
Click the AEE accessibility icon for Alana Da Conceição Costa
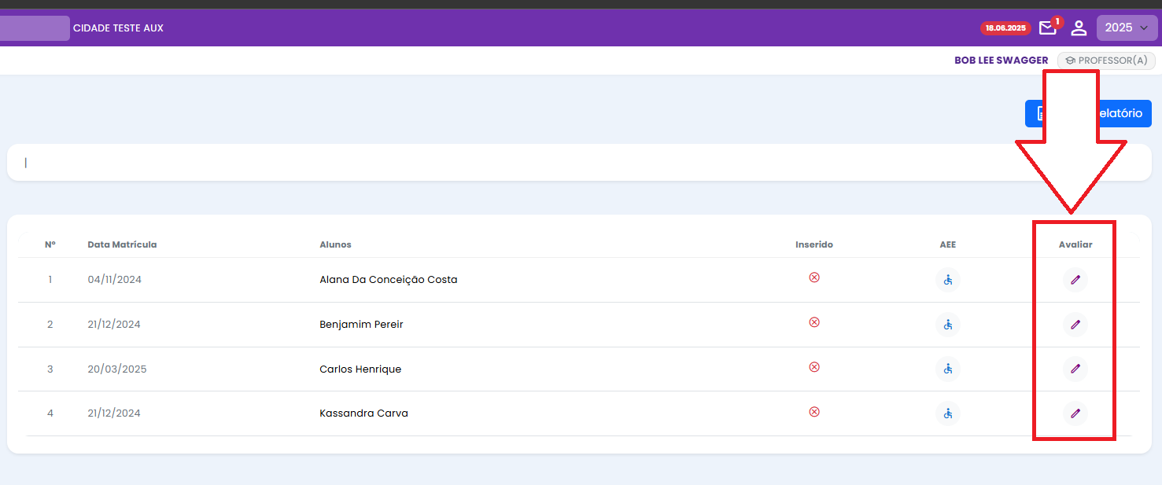click(x=948, y=279)
